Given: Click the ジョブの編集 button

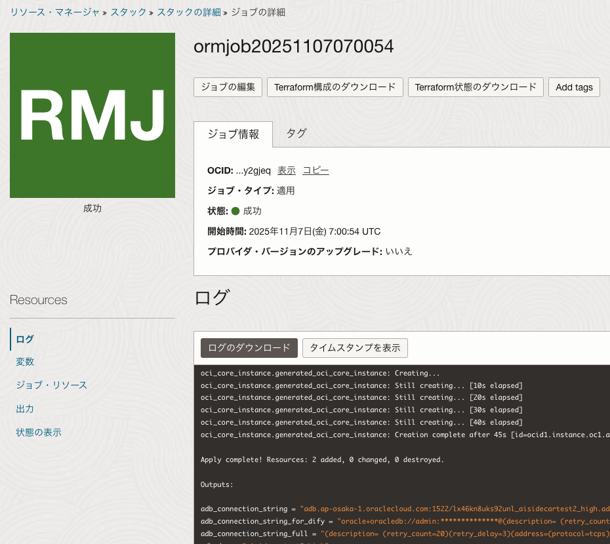Looking at the screenshot, I should 228,87.
